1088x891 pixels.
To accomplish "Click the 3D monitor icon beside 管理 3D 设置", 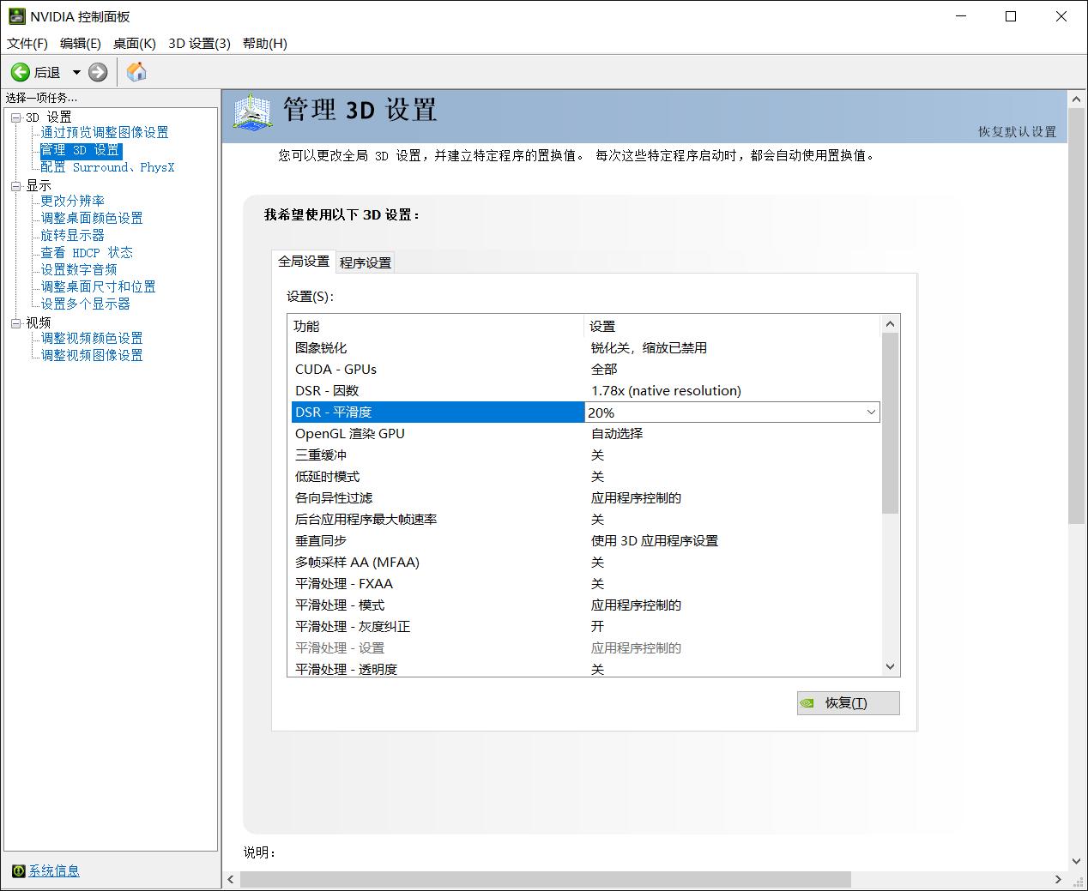I will coord(250,112).
